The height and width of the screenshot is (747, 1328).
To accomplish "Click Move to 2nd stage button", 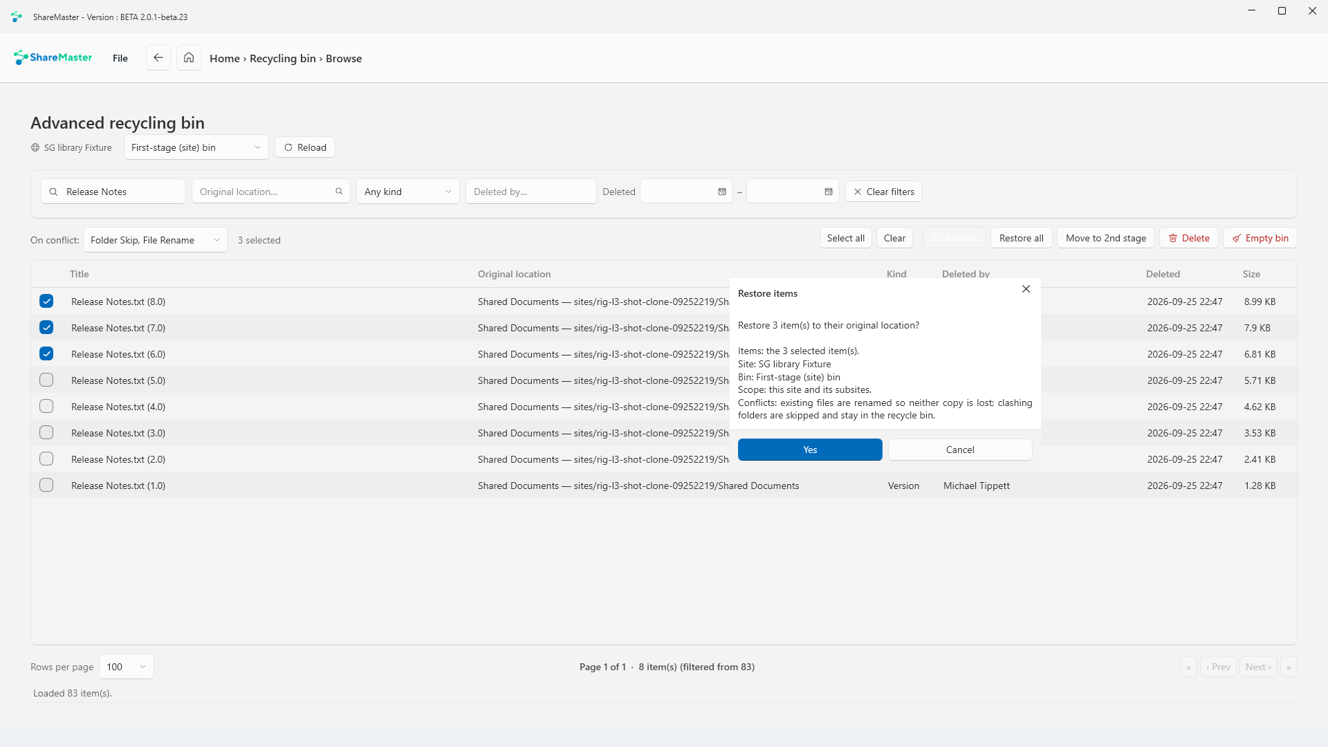I will [1106, 238].
